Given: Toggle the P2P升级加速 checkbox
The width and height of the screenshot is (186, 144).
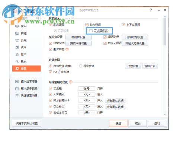Looking at the screenshot, I should point(50,72).
